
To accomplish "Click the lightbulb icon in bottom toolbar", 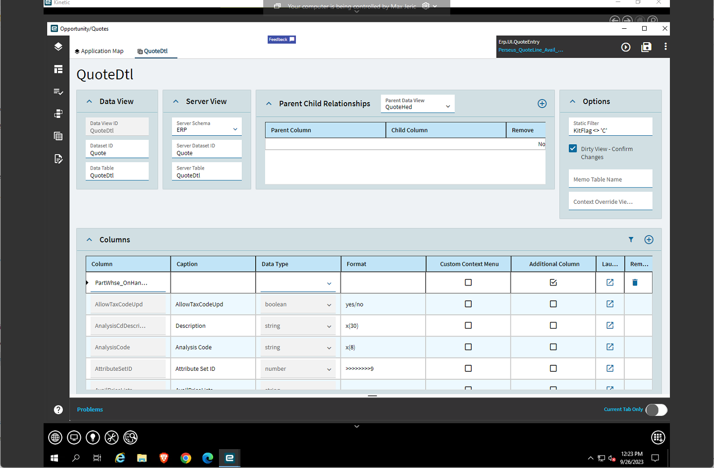I will pyautogui.click(x=93, y=437).
